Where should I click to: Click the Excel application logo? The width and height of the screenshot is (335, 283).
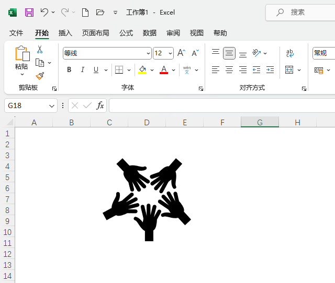point(13,13)
